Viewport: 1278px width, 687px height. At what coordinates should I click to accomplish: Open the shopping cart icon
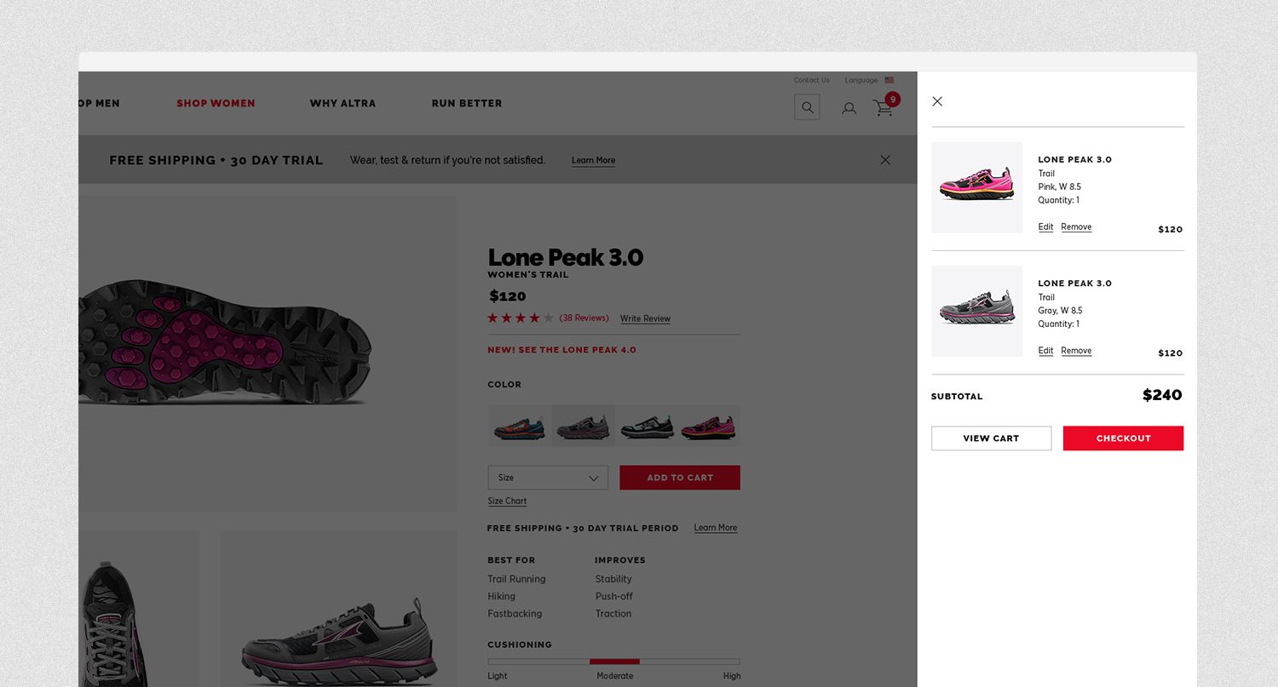pos(884,107)
